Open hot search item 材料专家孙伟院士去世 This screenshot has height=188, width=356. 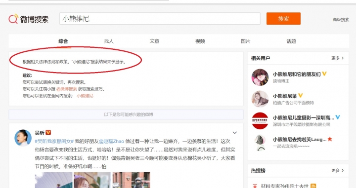(x=285, y=186)
